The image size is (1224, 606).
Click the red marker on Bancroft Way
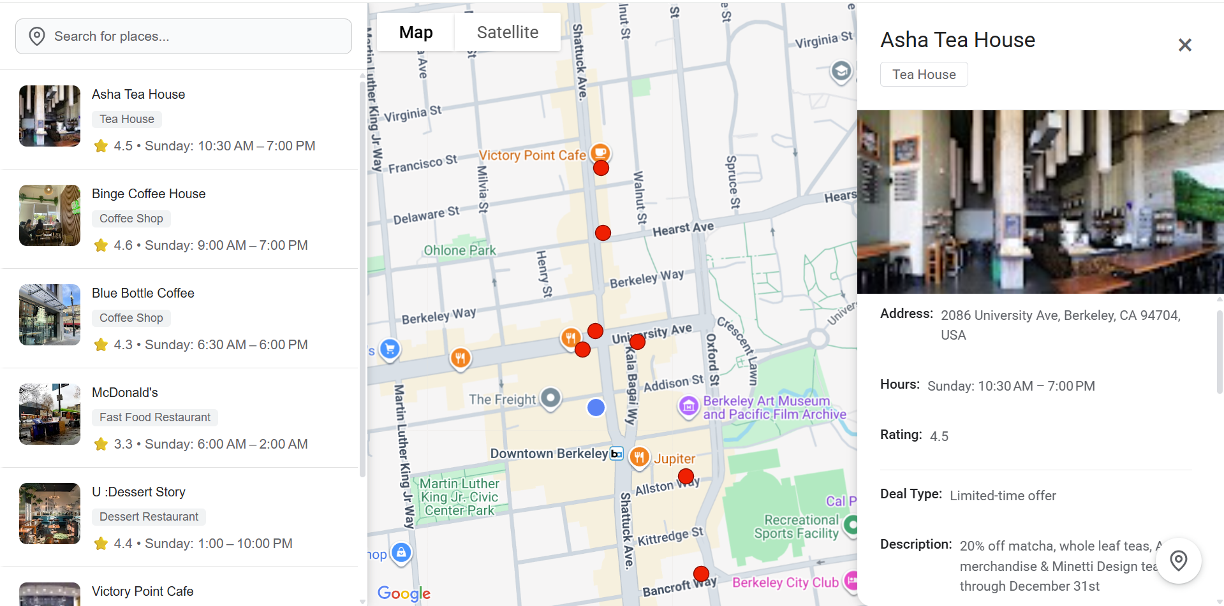701,574
